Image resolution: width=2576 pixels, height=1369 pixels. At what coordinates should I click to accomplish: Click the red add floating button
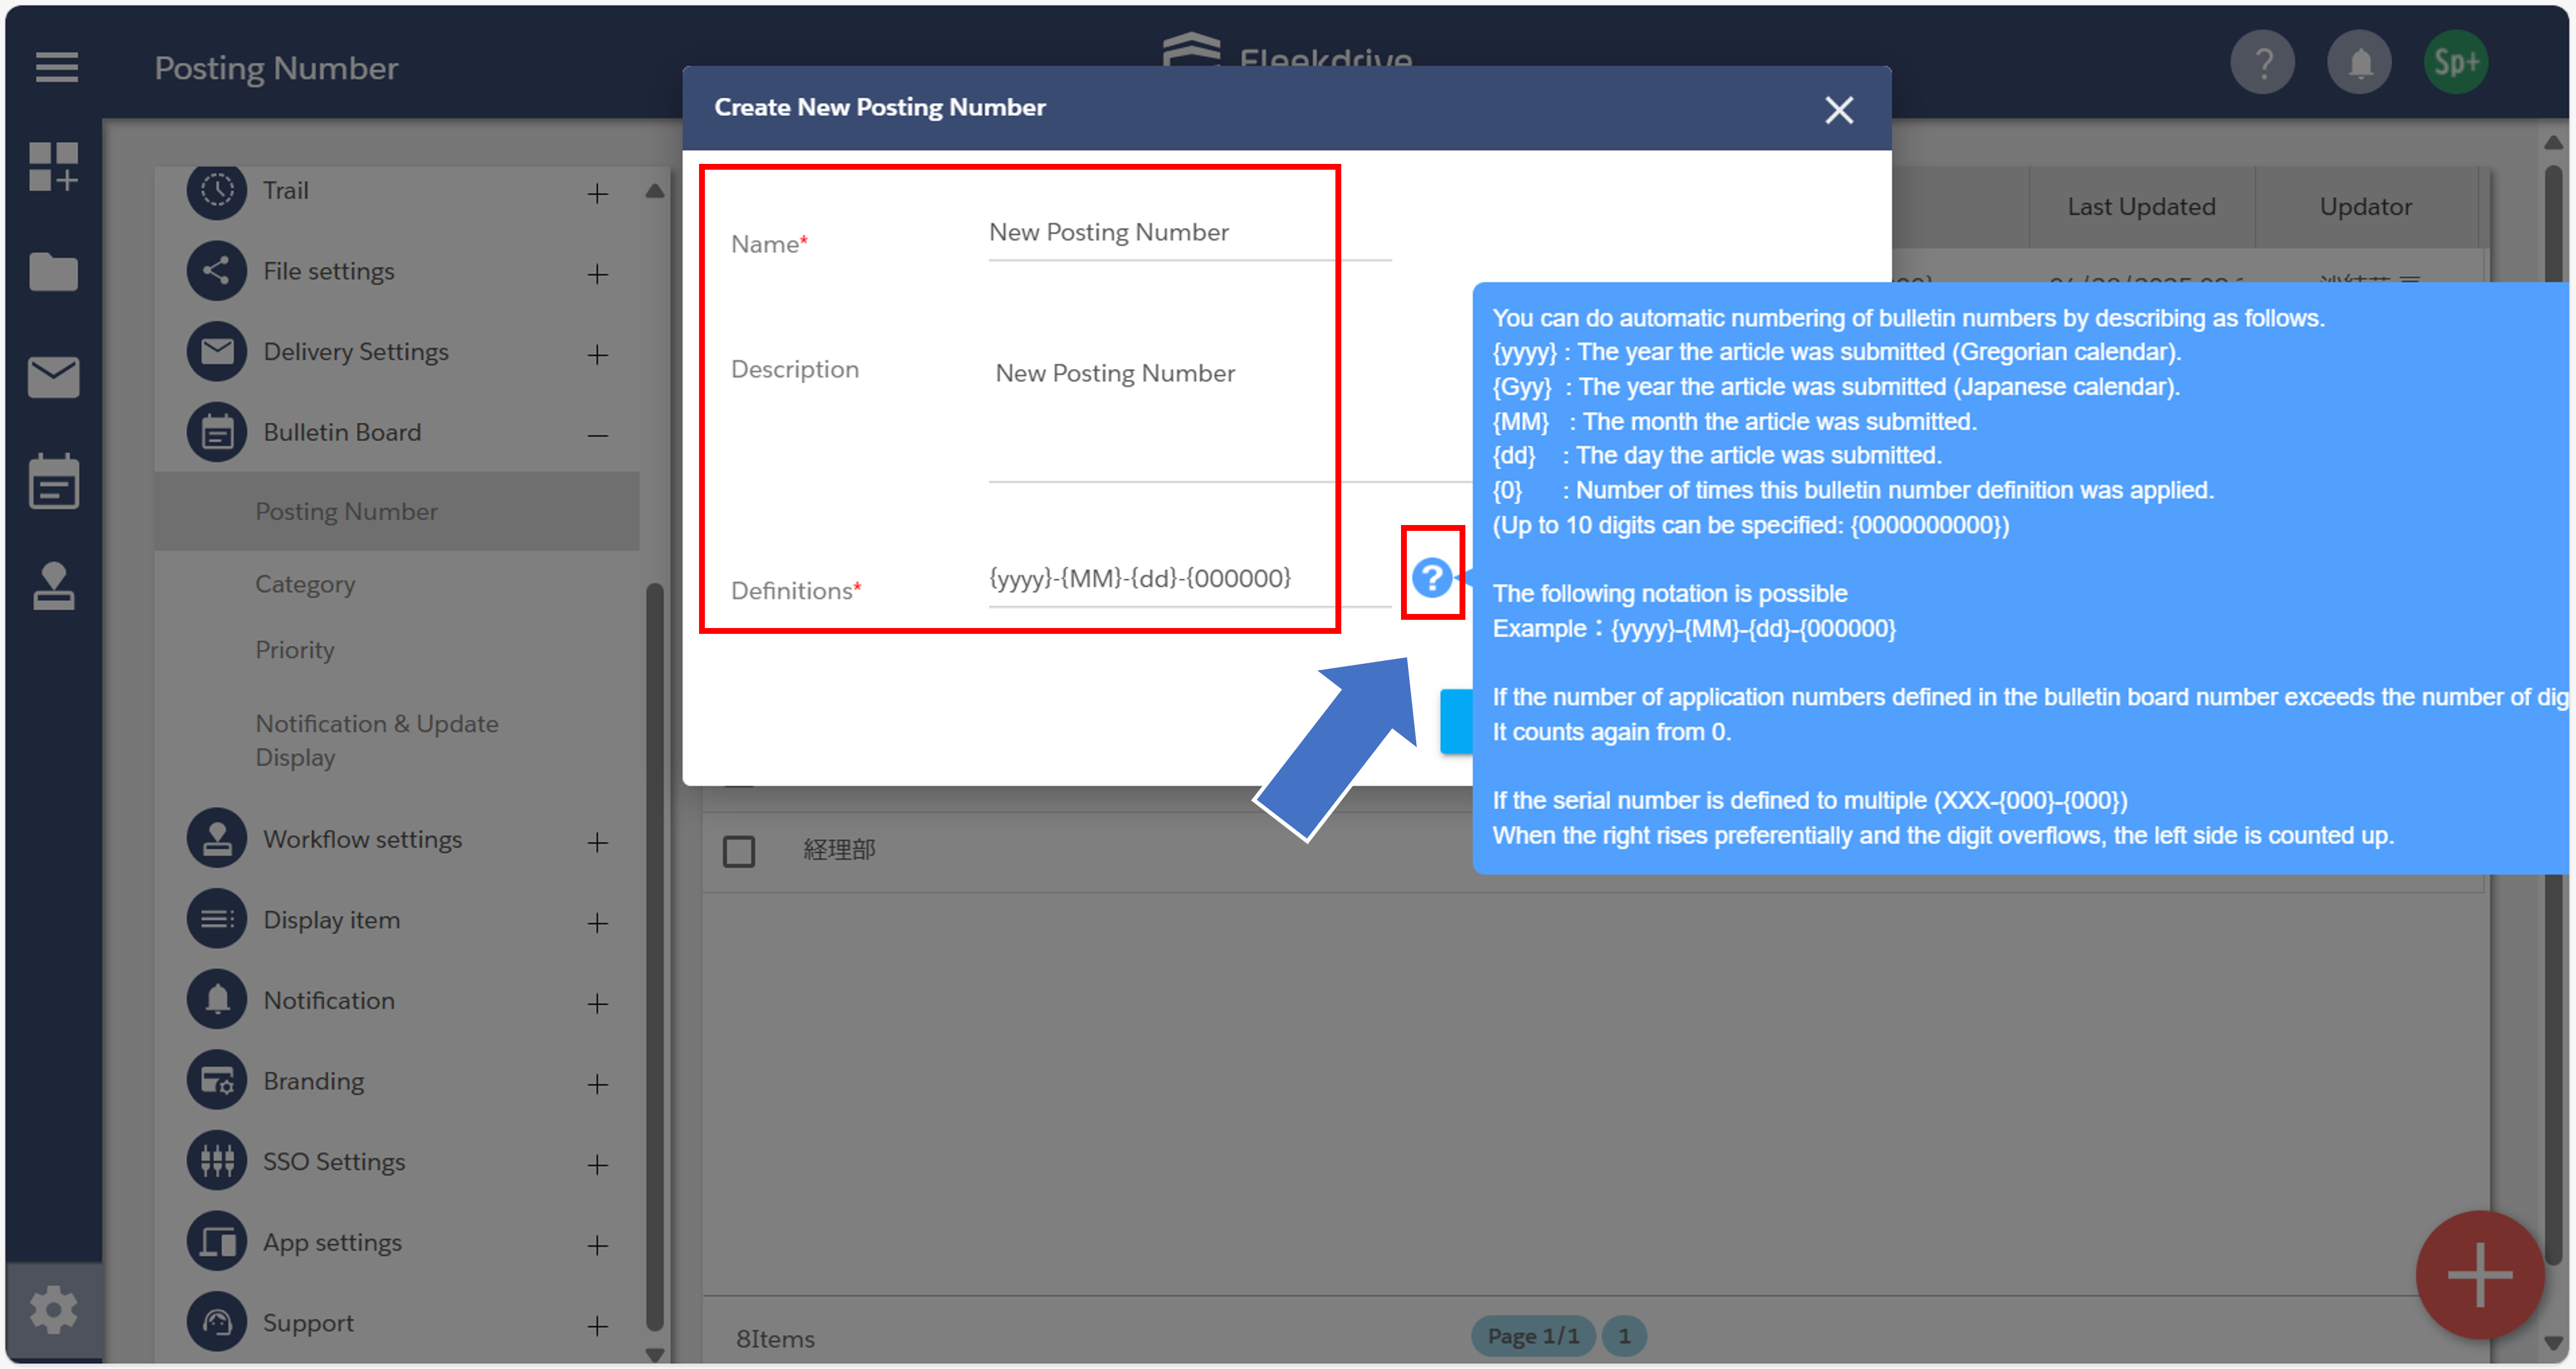[x=2479, y=1275]
